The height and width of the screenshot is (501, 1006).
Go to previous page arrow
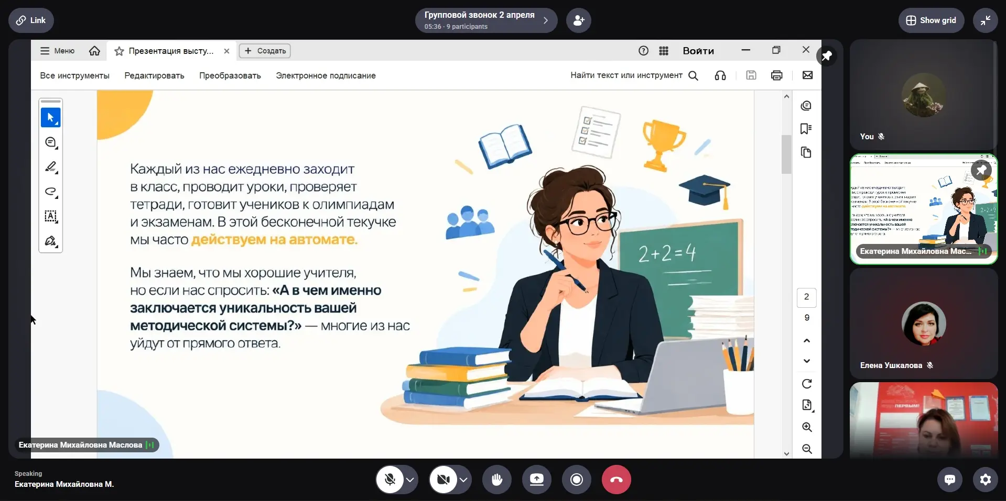coord(807,341)
